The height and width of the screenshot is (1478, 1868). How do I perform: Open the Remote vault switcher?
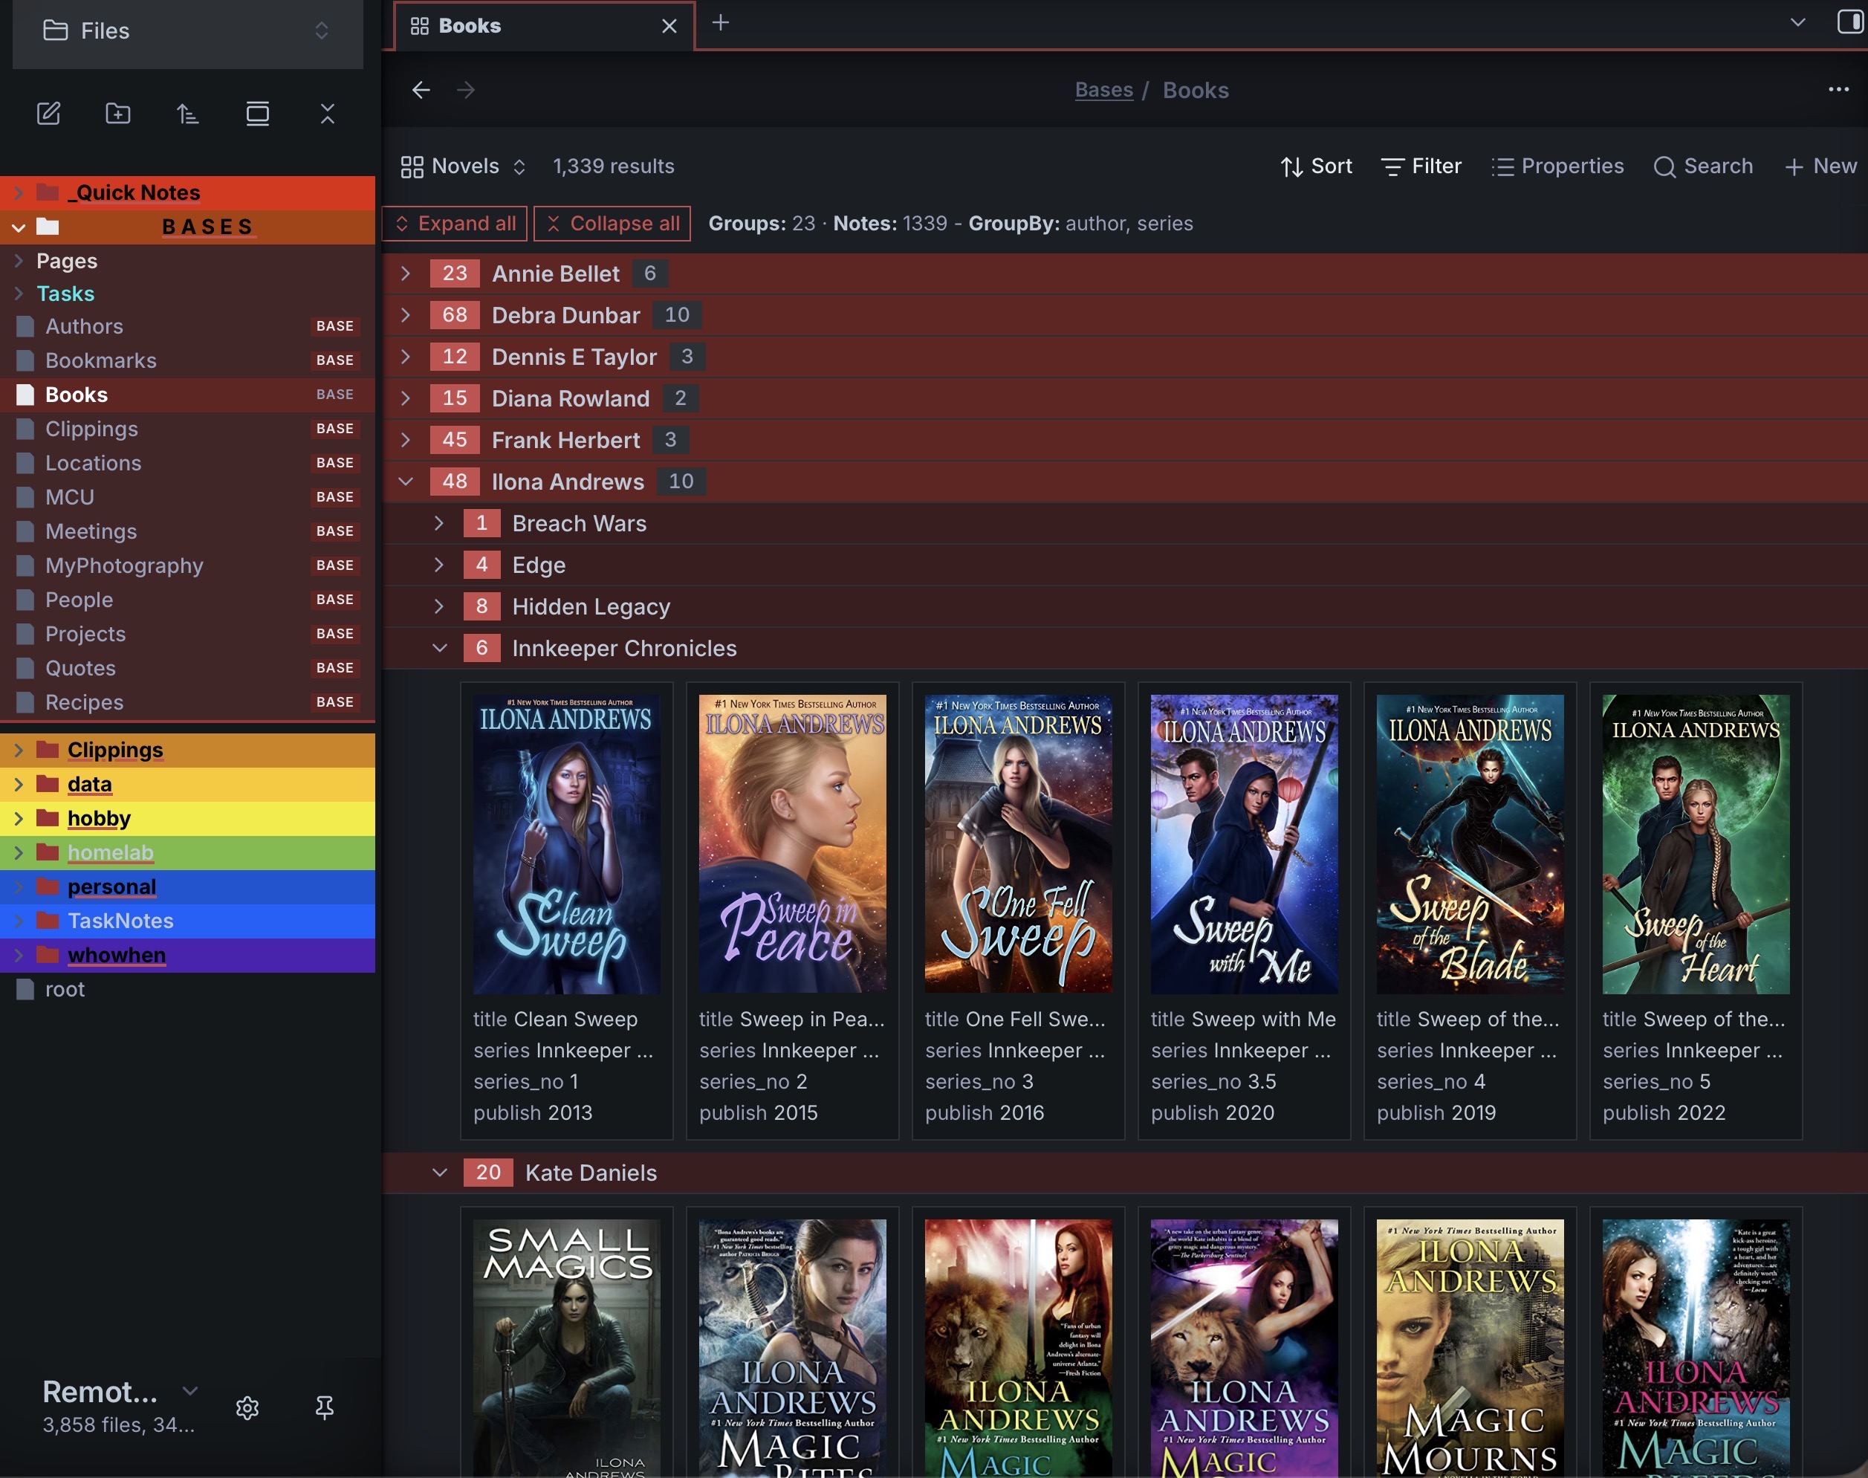coord(120,1393)
